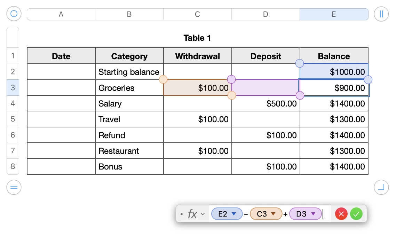This screenshot has width=396, height=236.
Task: Click the green confirm formula checkmark button
Action: tap(356, 214)
